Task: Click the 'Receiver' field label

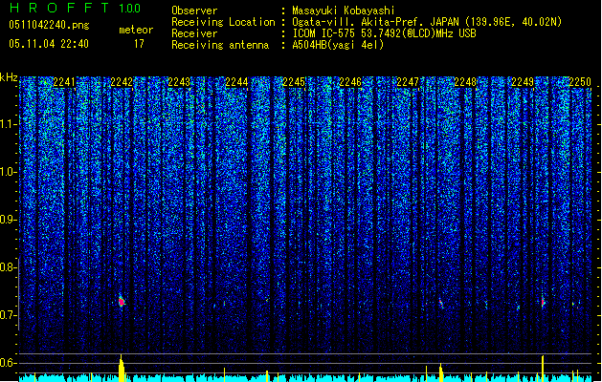Action: pyautogui.click(x=194, y=33)
